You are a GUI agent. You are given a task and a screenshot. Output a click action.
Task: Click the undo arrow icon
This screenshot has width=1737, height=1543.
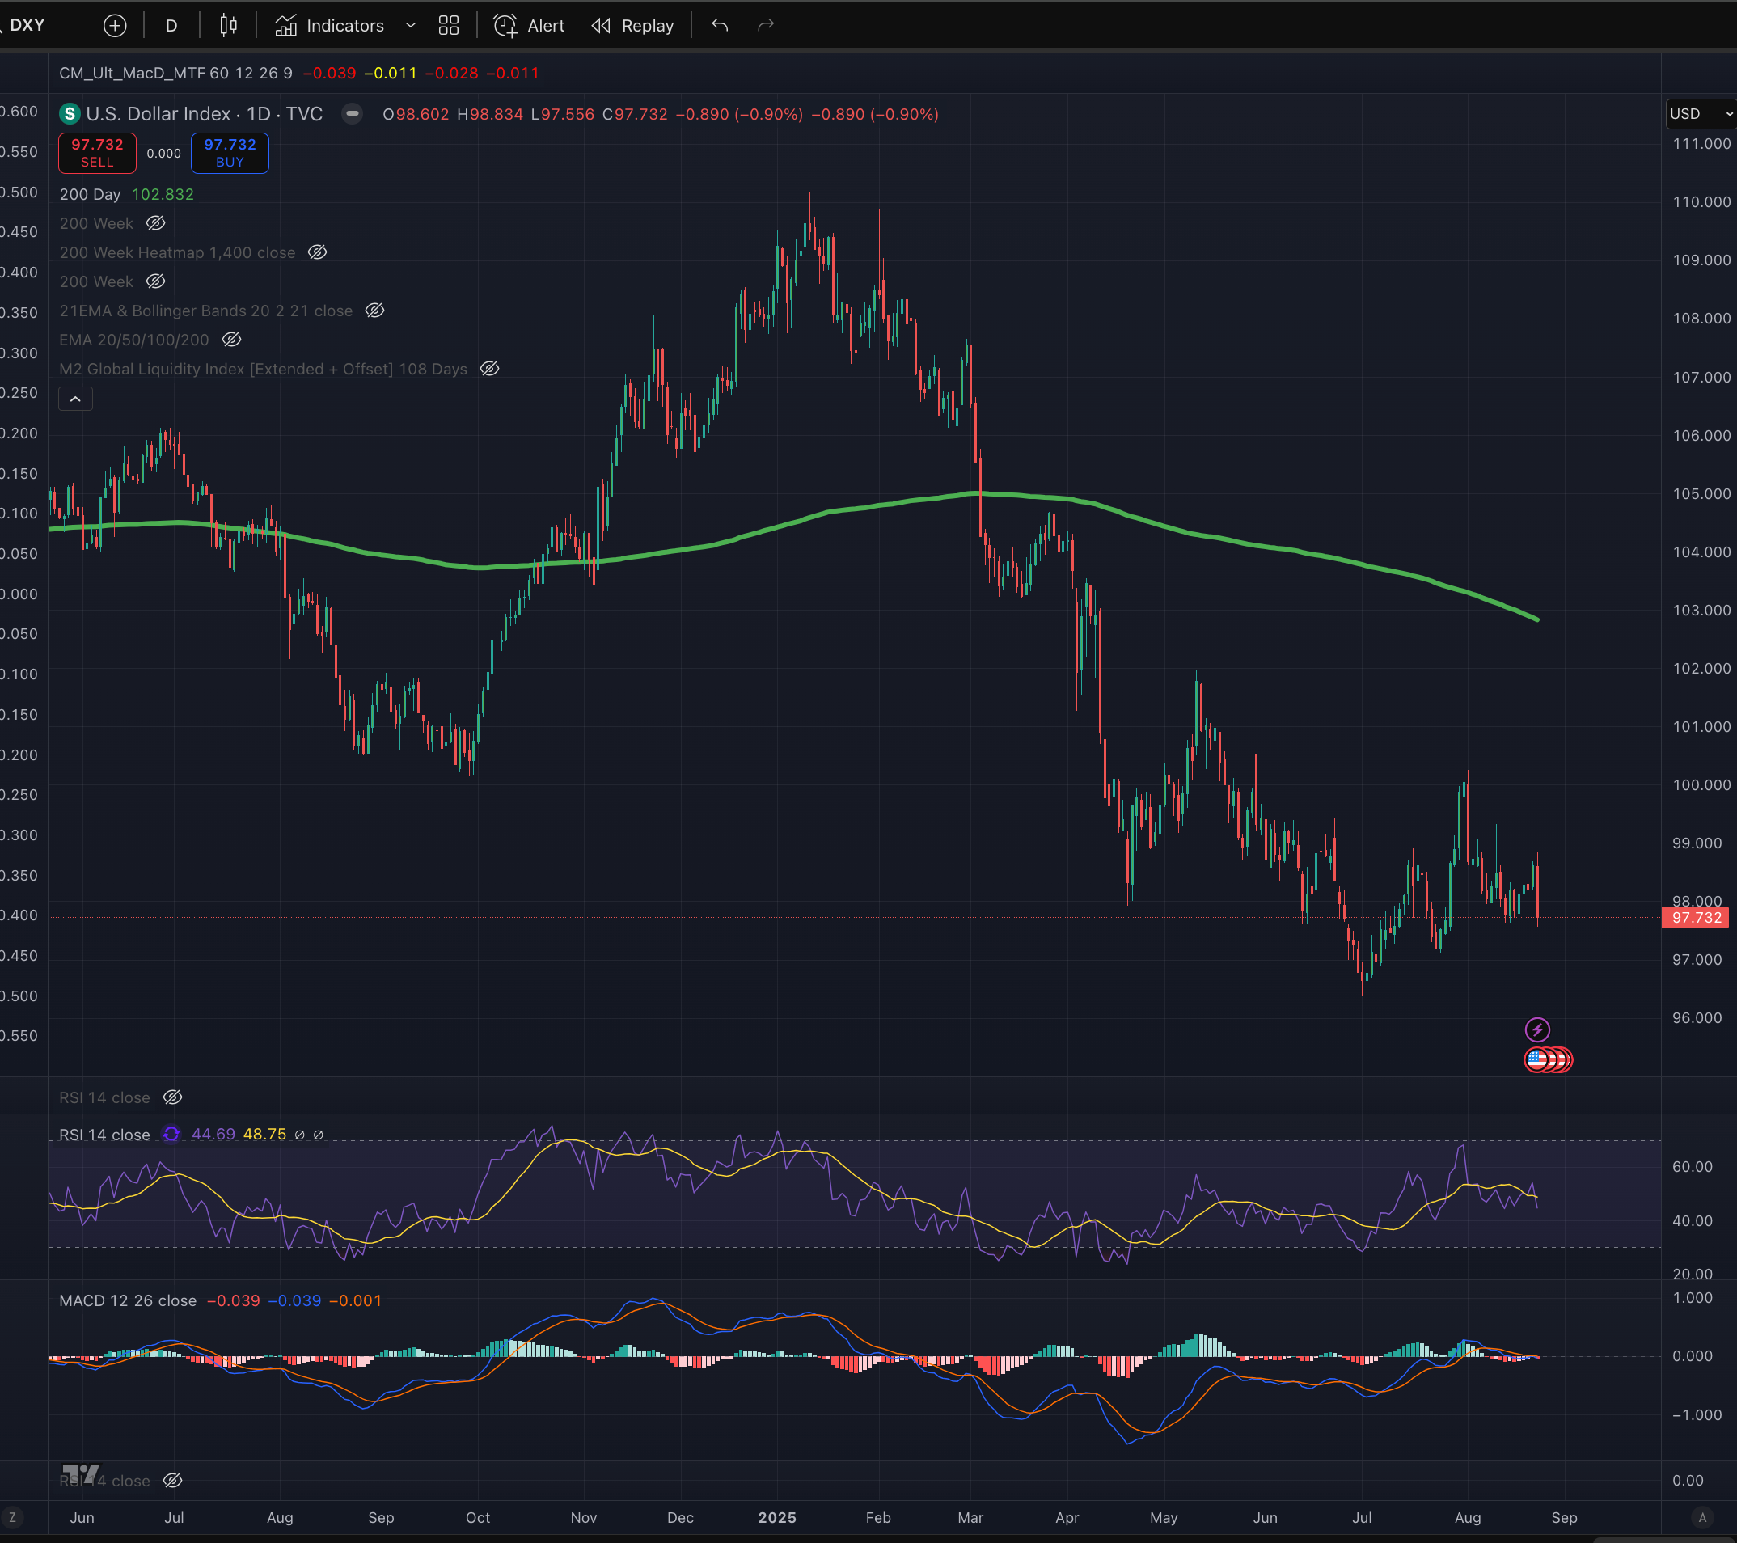pos(720,26)
